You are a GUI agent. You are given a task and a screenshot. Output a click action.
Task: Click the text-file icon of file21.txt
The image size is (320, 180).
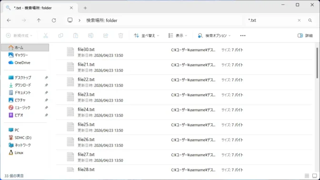pos(70,67)
